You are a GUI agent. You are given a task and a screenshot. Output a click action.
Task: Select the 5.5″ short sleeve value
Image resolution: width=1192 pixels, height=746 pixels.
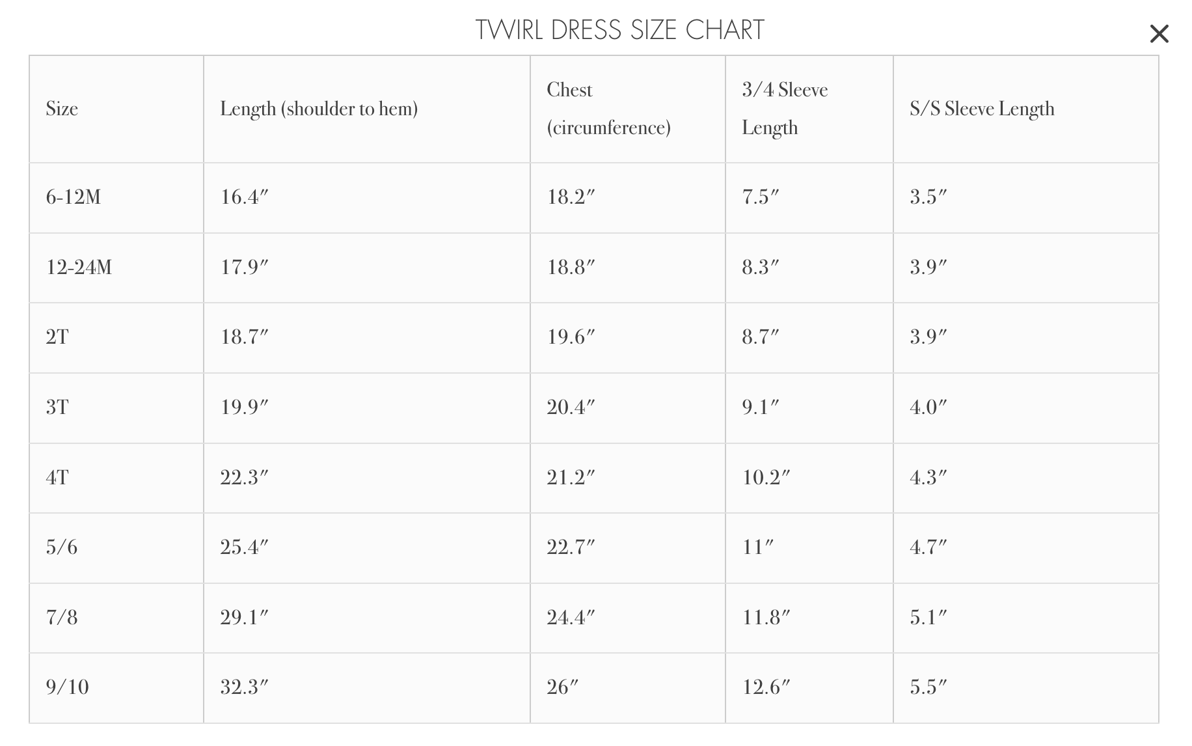[x=928, y=687]
